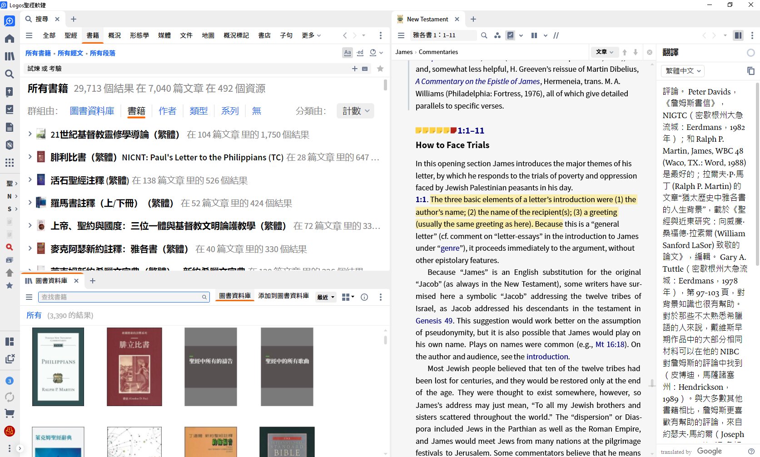The width and height of the screenshot is (760, 457).
Task: Open the Philippians Ralph P. Martin book cover
Action: click(x=58, y=367)
